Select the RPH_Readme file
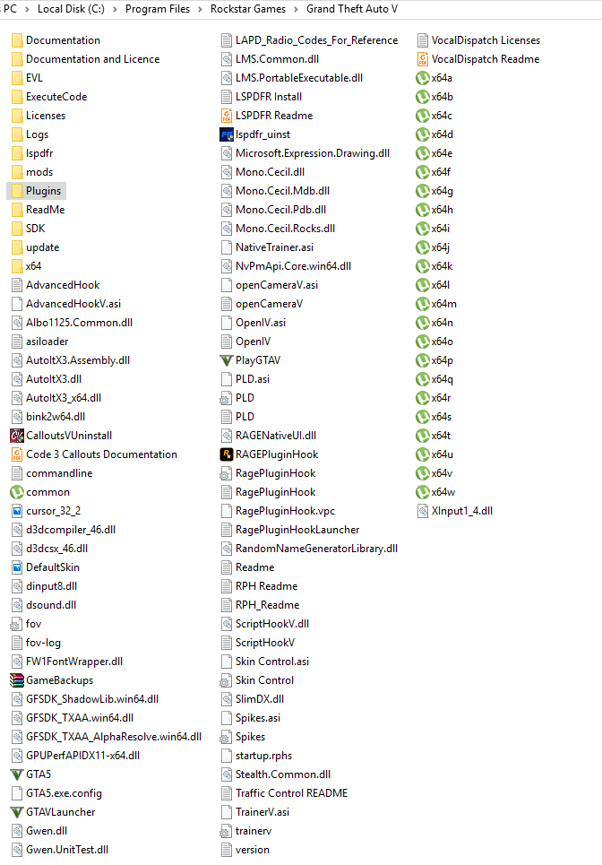The height and width of the screenshot is (865, 602). click(260, 605)
